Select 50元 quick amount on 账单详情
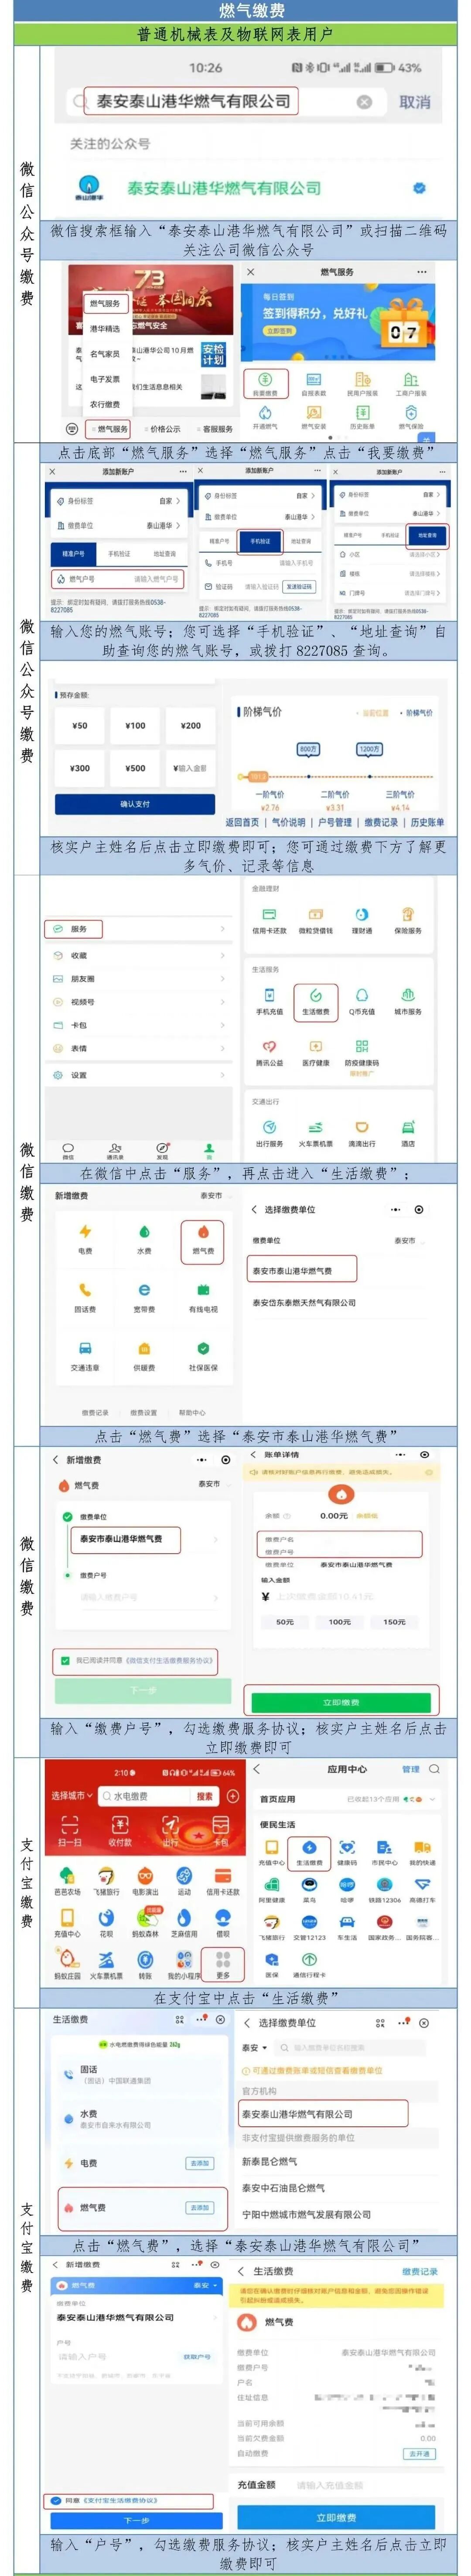This screenshot has height=2576, width=471. pyautogui.click(x=285, y=1622)
